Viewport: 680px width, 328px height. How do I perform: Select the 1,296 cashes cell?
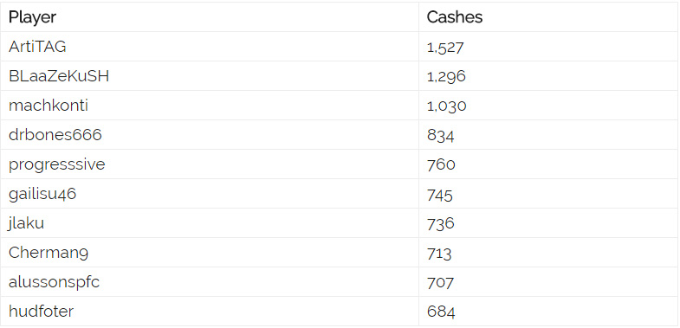pos(549,76)
